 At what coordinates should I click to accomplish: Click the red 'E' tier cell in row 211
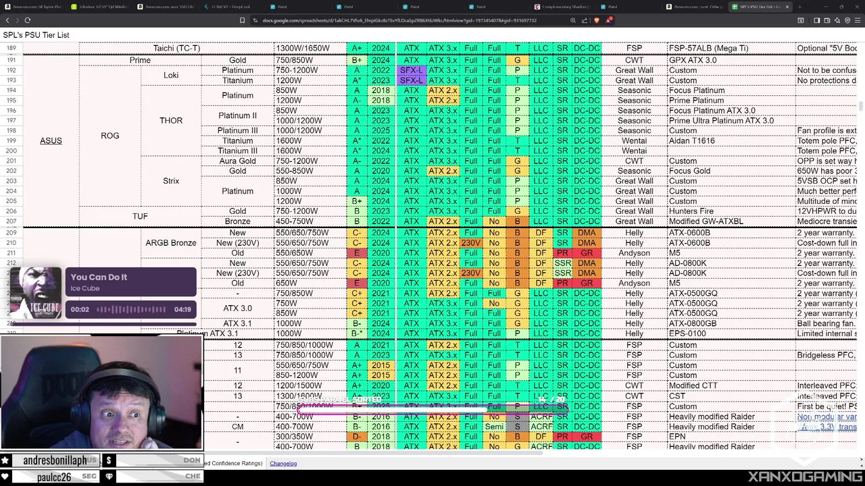tap(357, 252)
